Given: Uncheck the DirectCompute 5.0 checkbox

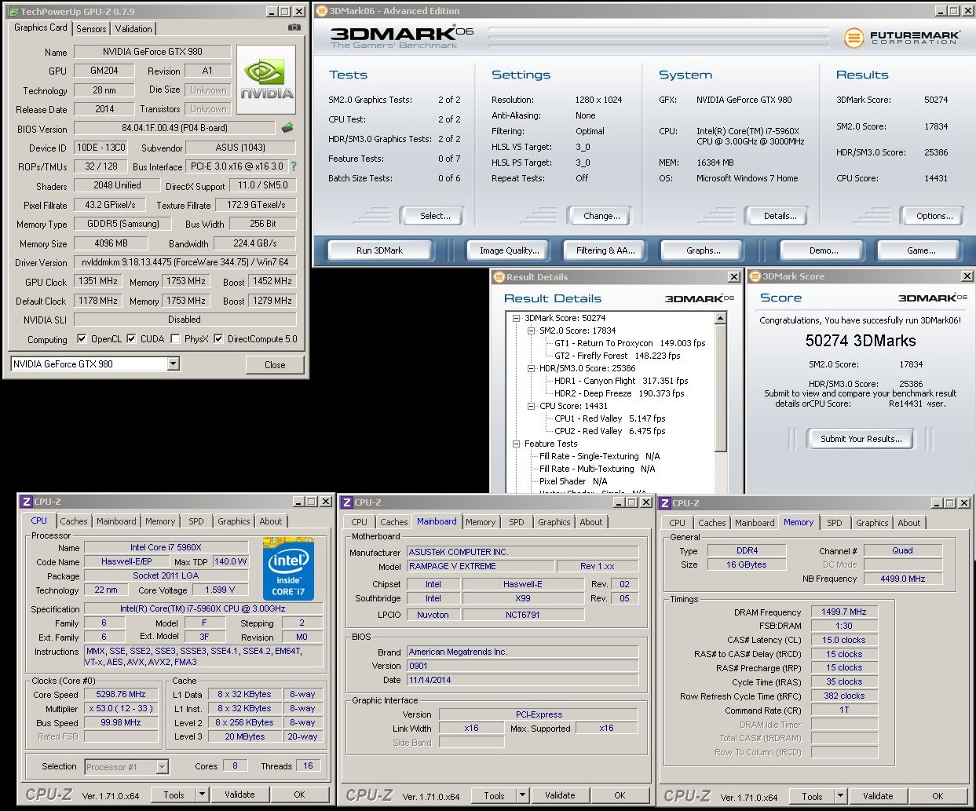Looking at the screenshot, I should pyautogui.click(x=218, y=339).
